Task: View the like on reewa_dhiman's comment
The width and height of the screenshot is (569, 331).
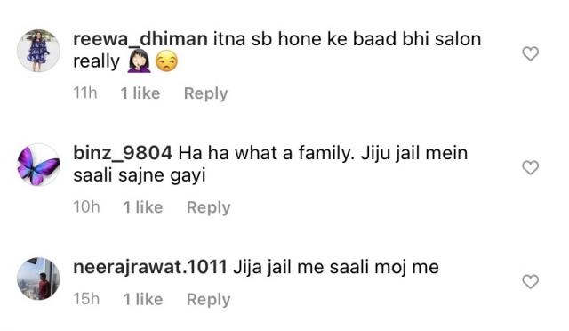Action: [140, 93]
